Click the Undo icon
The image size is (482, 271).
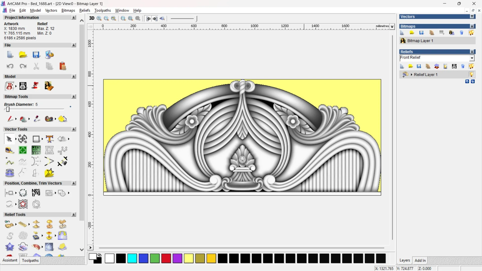[10, 66]
